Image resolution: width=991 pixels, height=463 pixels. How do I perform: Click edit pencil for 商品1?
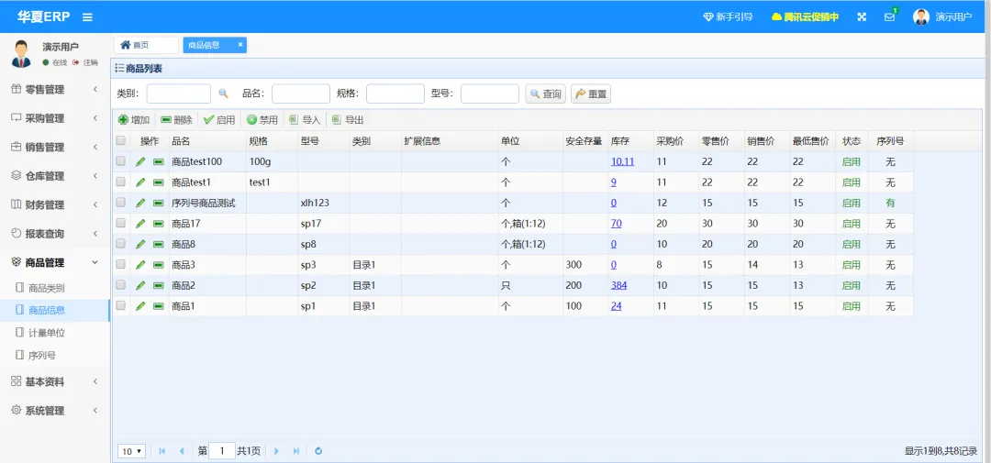[x=140, y=305]
